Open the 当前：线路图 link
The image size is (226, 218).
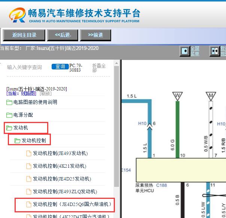click(x=21, y=93)
